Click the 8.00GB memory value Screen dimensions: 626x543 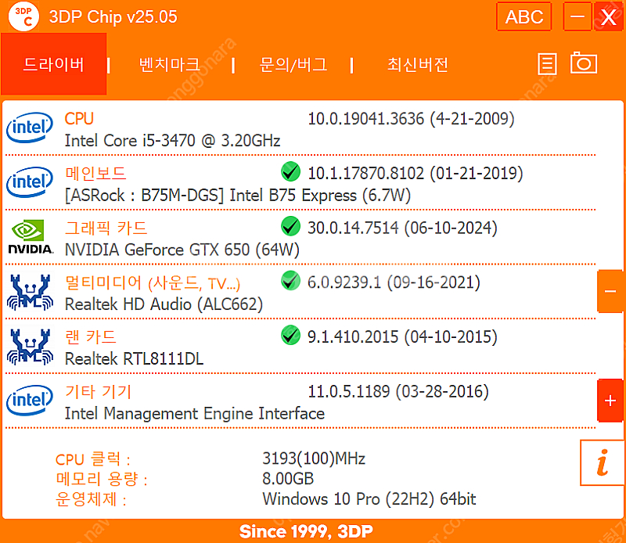pos(288,478)
